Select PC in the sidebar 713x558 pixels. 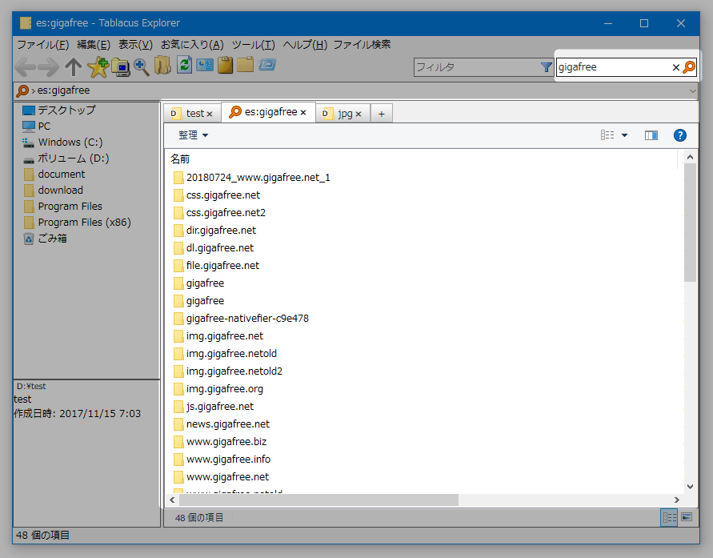tap(44, 126)
